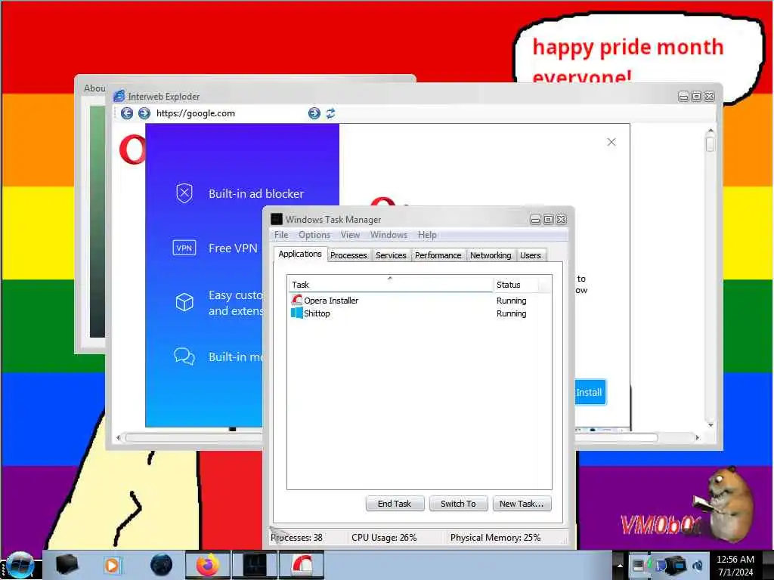
Task: Open the black box taskbar icon
Action: (67, 565)
